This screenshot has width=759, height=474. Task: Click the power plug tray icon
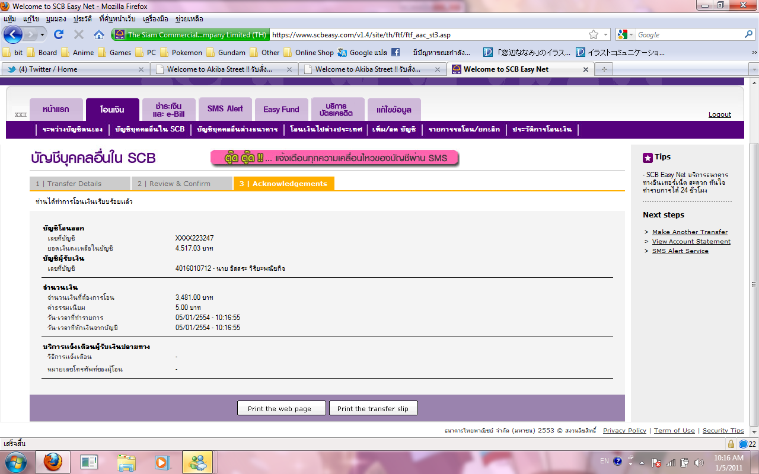[685, 462]
